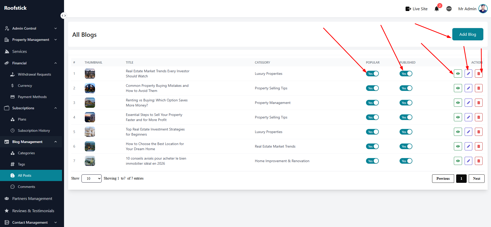View the Real Estate Market Trends blog
This screenshot has width=491, height=227.
[x=458, y=74]
